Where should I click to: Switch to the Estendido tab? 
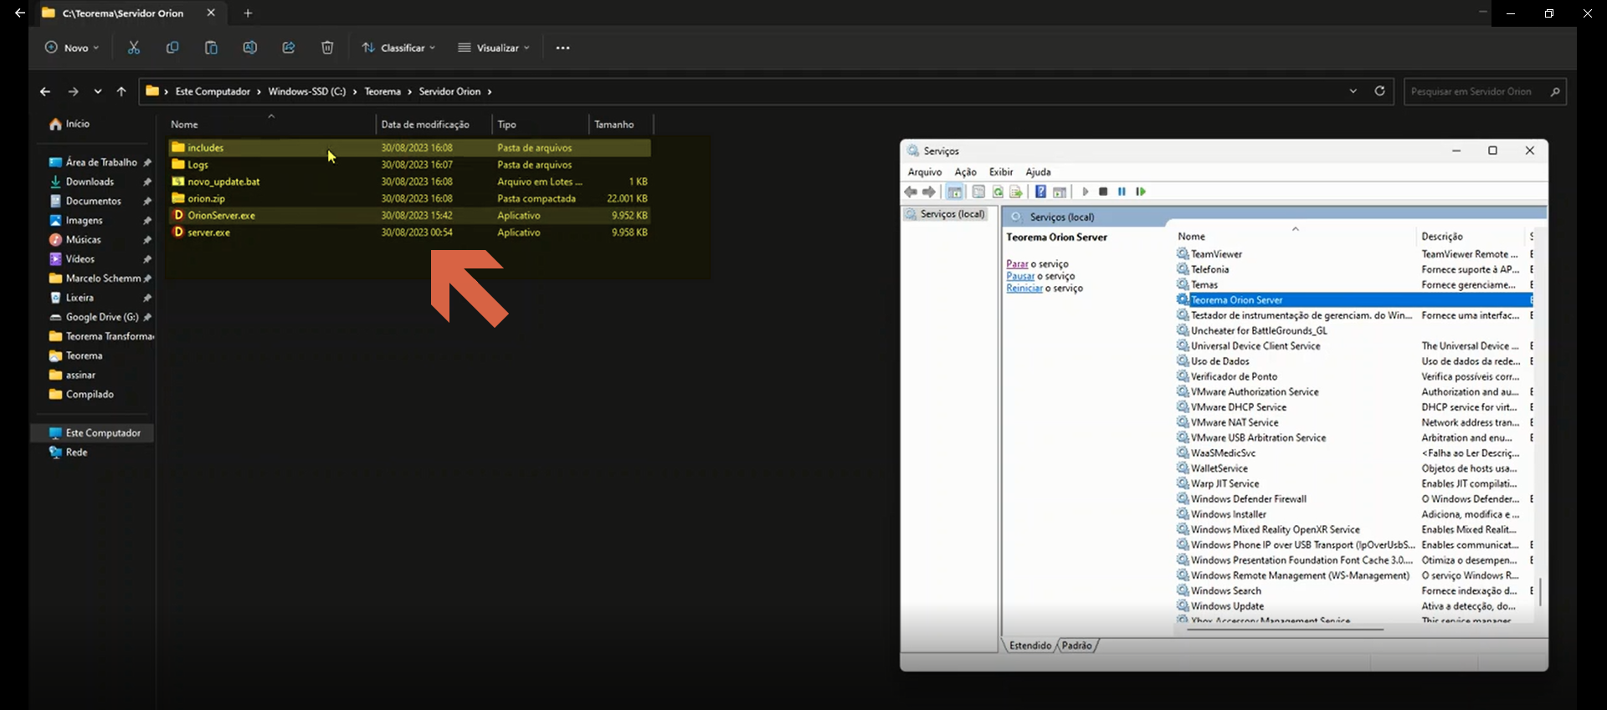(1030, 646)
